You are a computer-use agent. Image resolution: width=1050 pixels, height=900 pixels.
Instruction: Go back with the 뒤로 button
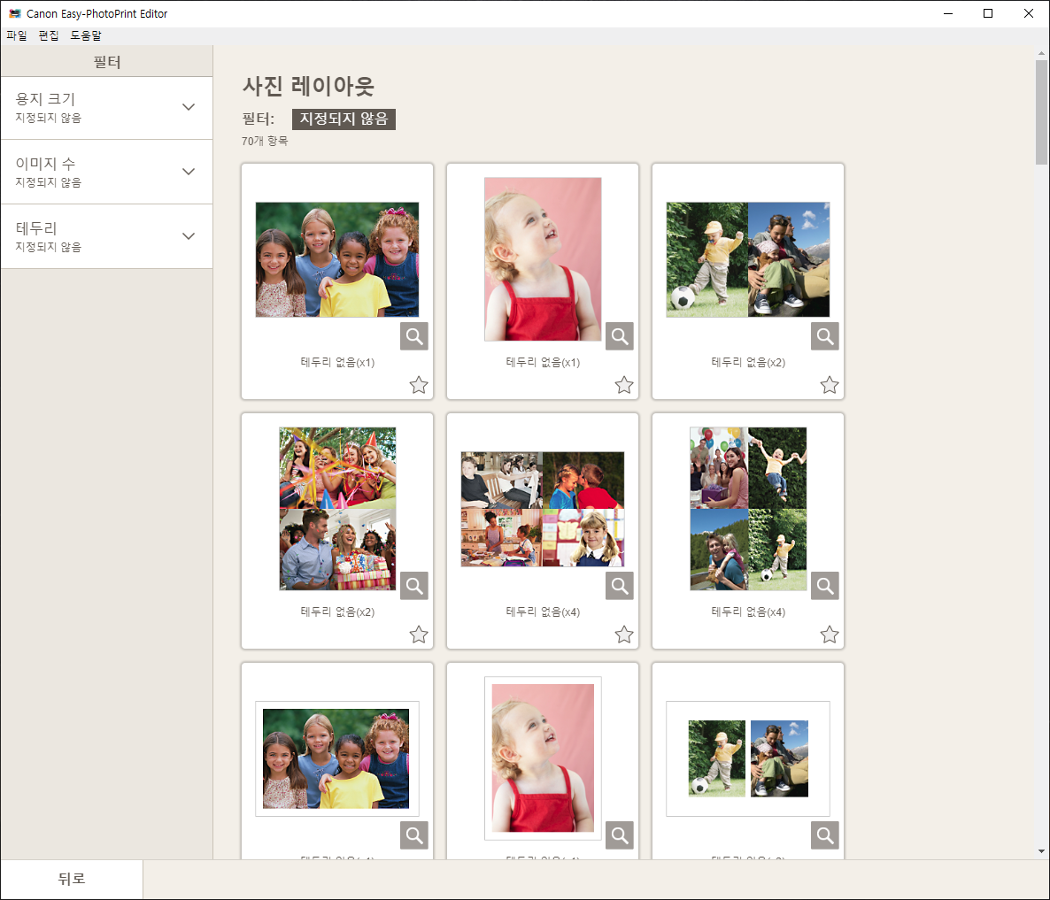coord(72,880)
